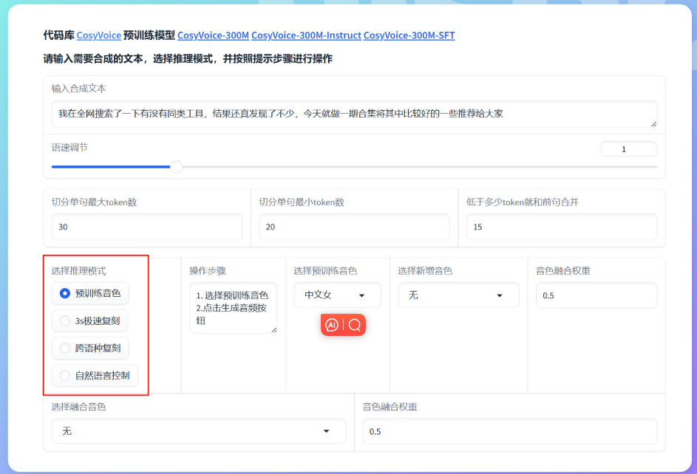Click the search magnifier on red floating button
Viewport: 697px width, 474px height.
tap(355, 325)
